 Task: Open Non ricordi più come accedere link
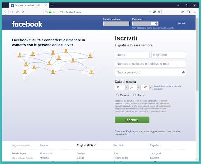pyautogui.click(x=153, y=28)
